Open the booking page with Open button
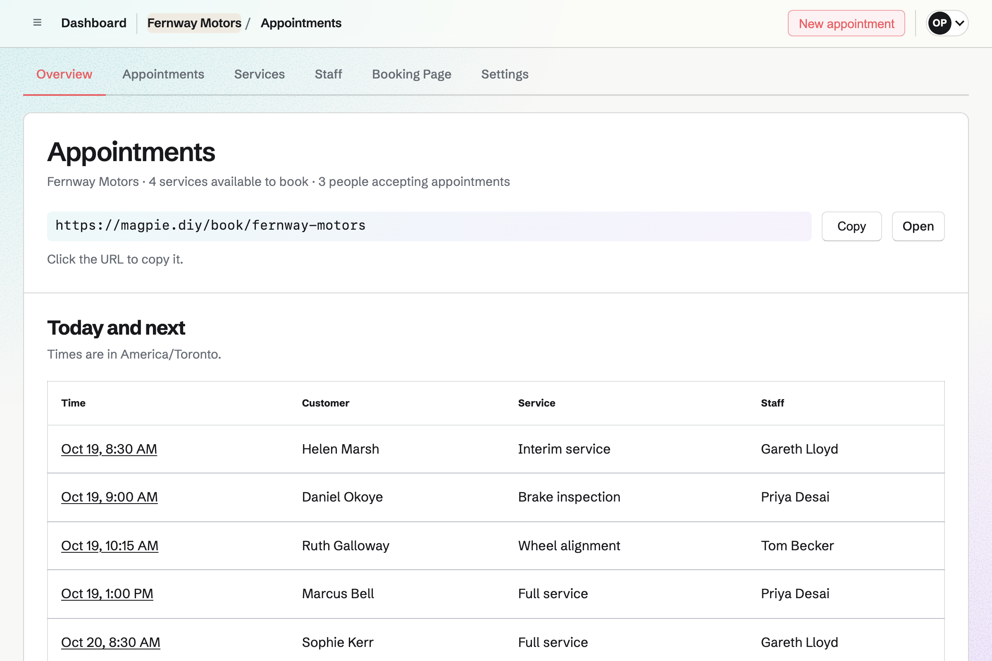This screenshot has height=661, width=992. click(918, 226)
